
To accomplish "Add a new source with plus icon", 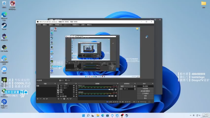I will pos(58,99).
